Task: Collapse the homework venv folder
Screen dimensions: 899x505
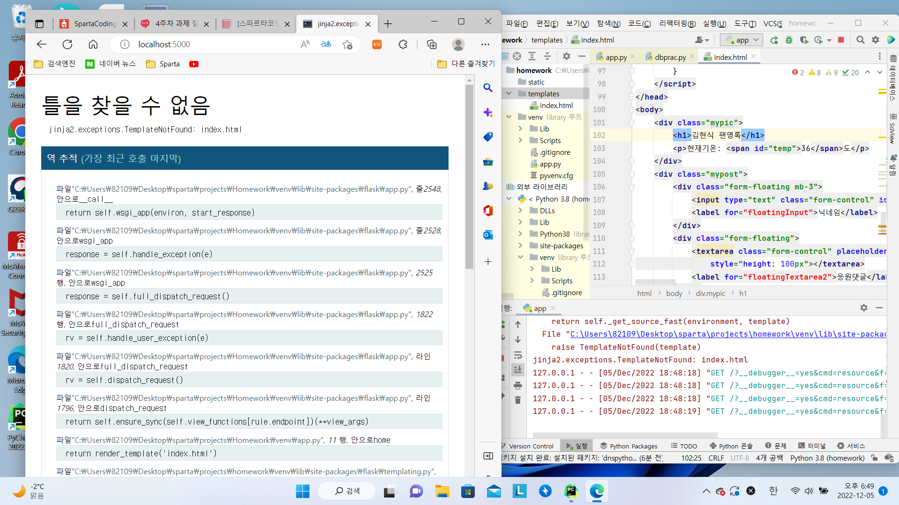Action: click(x=509, y=117)
